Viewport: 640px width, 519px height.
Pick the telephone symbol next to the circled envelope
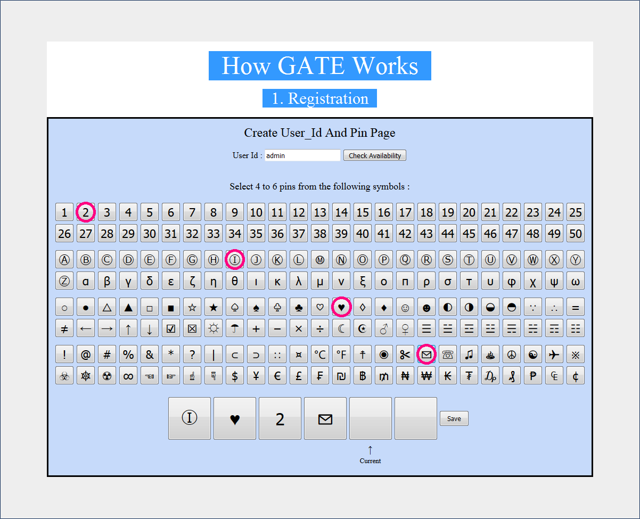(448, 354)
